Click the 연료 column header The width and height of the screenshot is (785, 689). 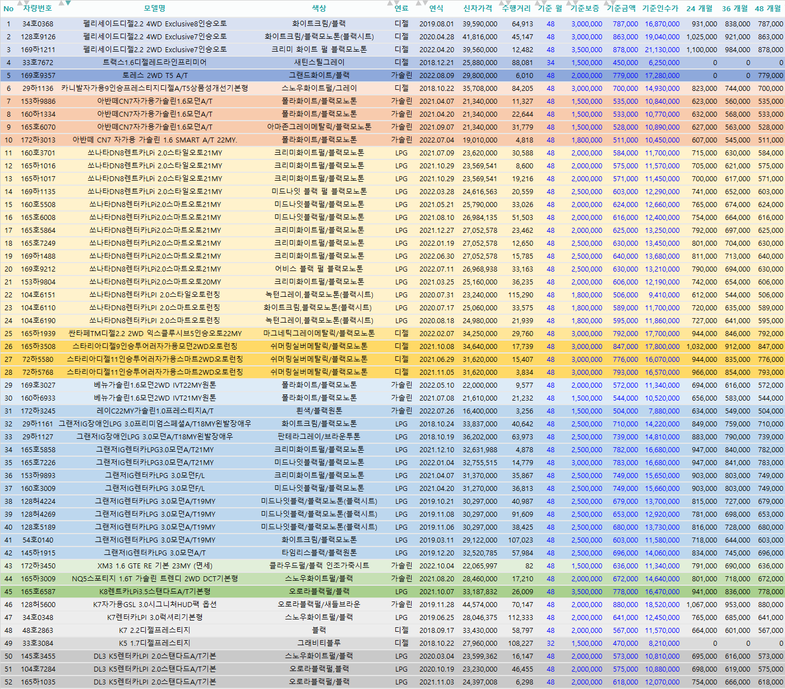point(401,8)
